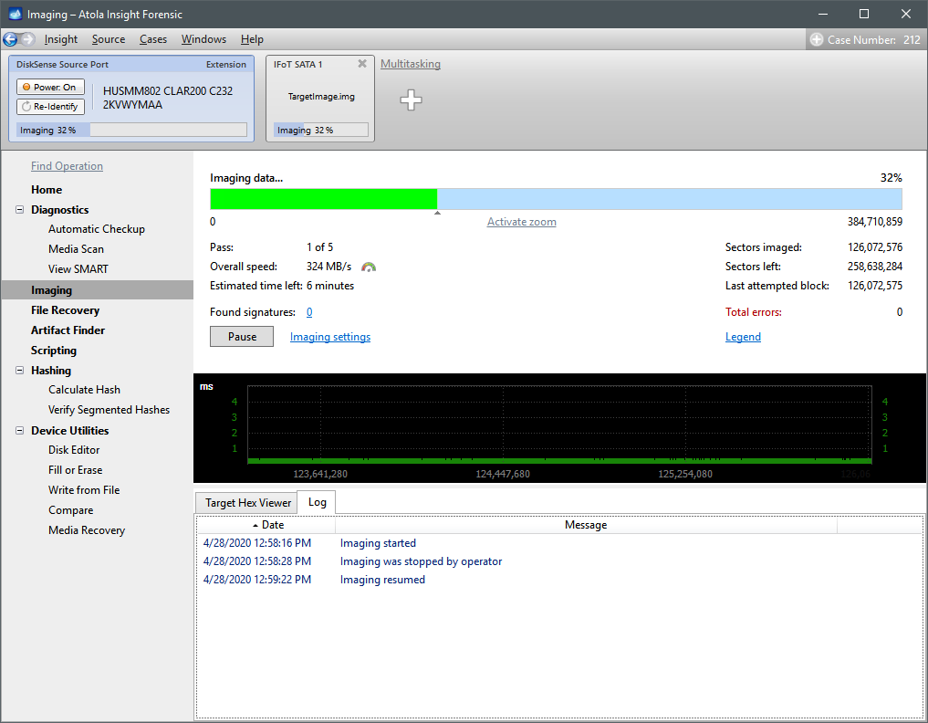Open the found signatures count link
The image size is (928, 723).
coord(309,312)
